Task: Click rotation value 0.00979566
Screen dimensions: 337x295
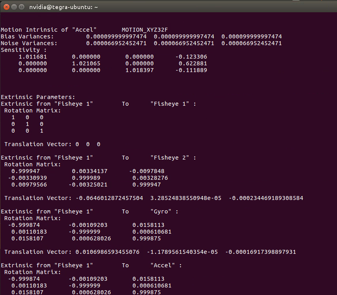Action: pyautogui.click(x=29, y=185)
